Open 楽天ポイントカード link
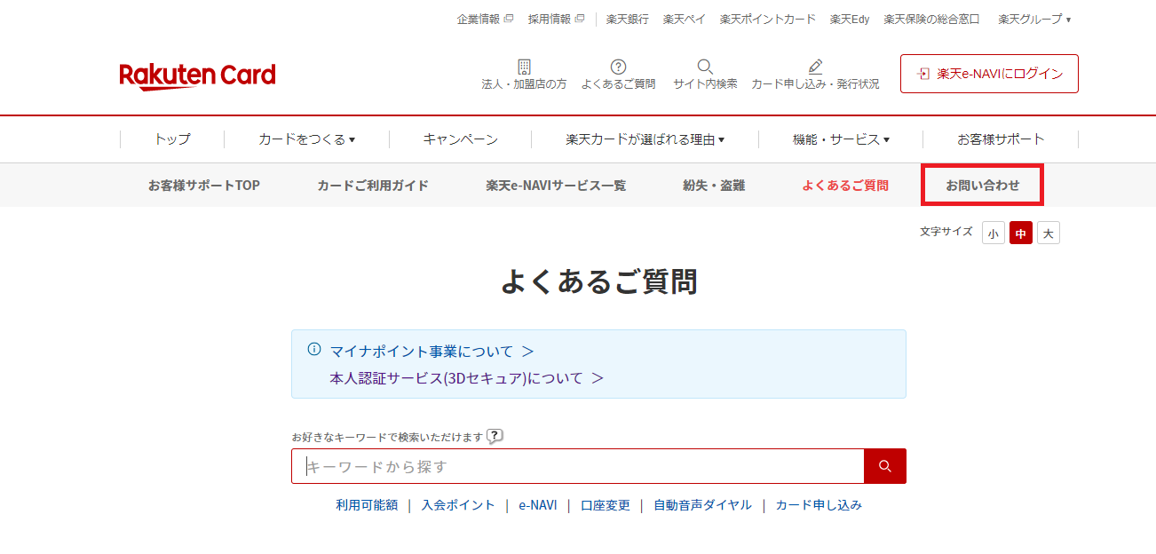The image size is (1156, 554). coord(768,19)
